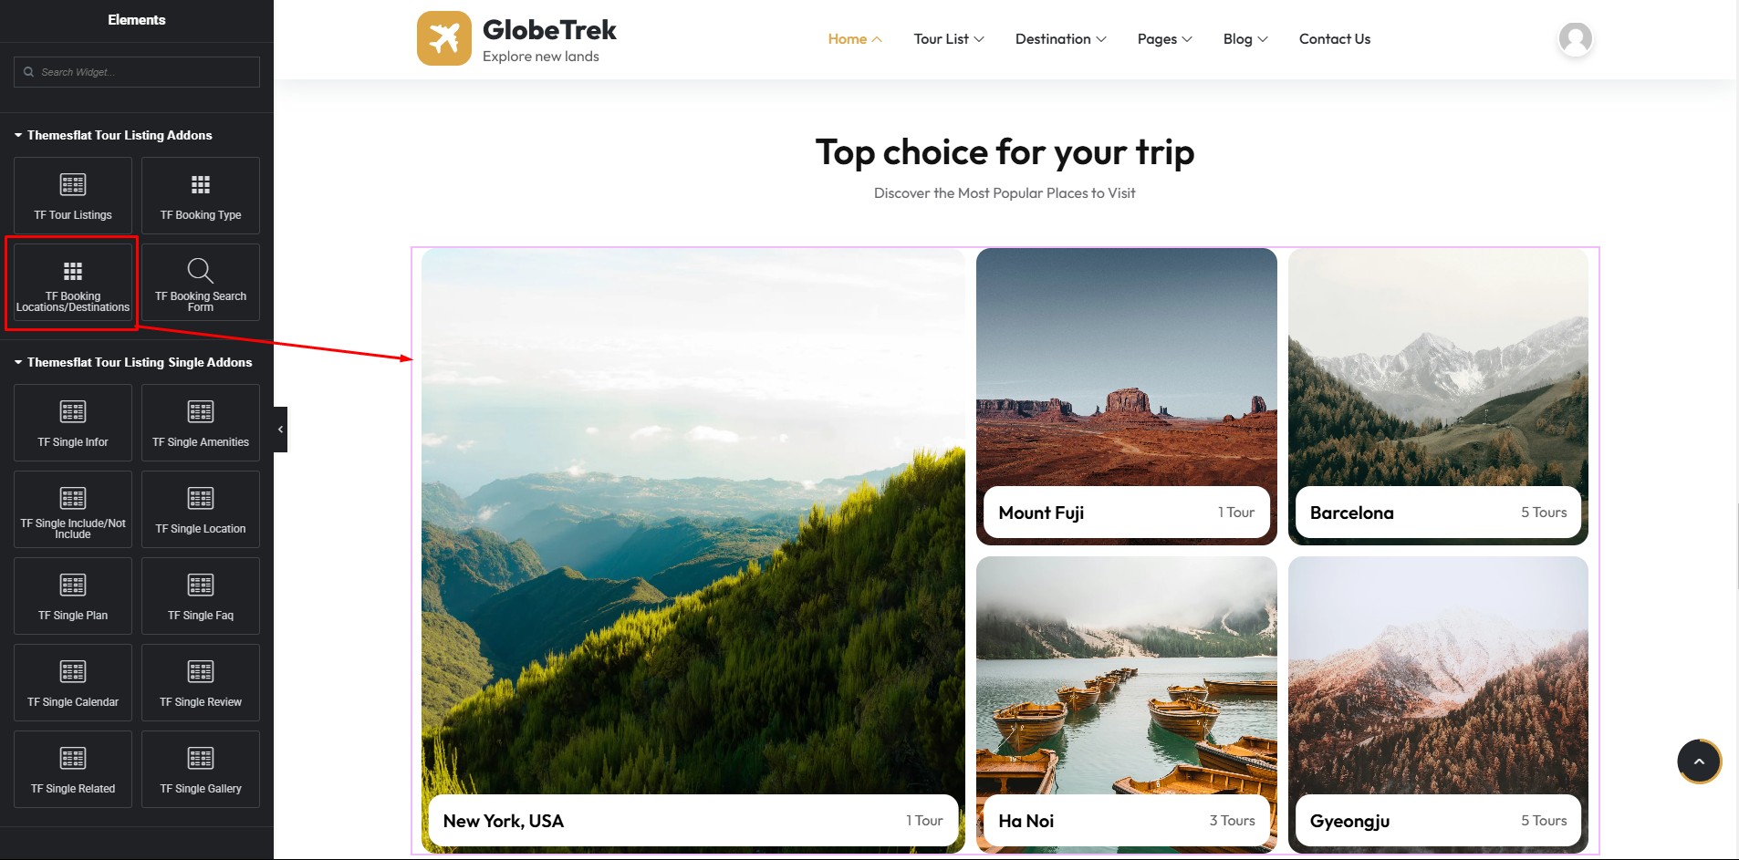Open the Blog menu
Viewport: 1739px width, 860px height.
[1245, 38]
